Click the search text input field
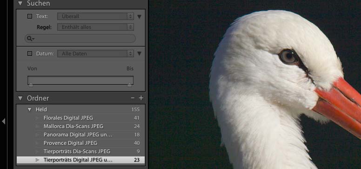This screenshot has width=361, height=169. tap(80, 39)
